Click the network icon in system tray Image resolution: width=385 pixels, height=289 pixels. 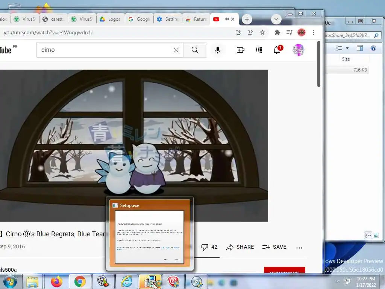click(x=347, y=281)
